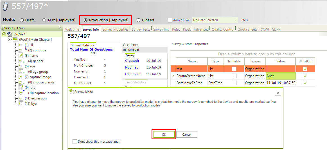Check Dont show this message again
The width and height of the screenshot is (327, 150).
[x=75, y=142]
